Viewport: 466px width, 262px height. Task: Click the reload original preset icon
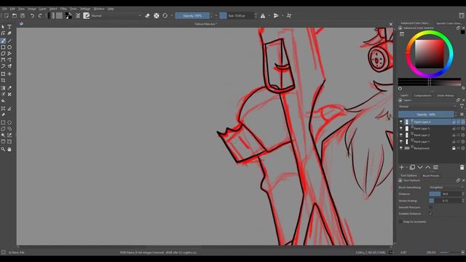[165, 15]
